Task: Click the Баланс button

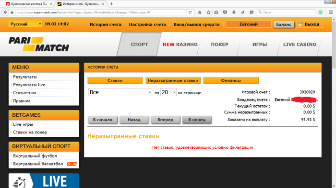Action: (x=284, y=24)
